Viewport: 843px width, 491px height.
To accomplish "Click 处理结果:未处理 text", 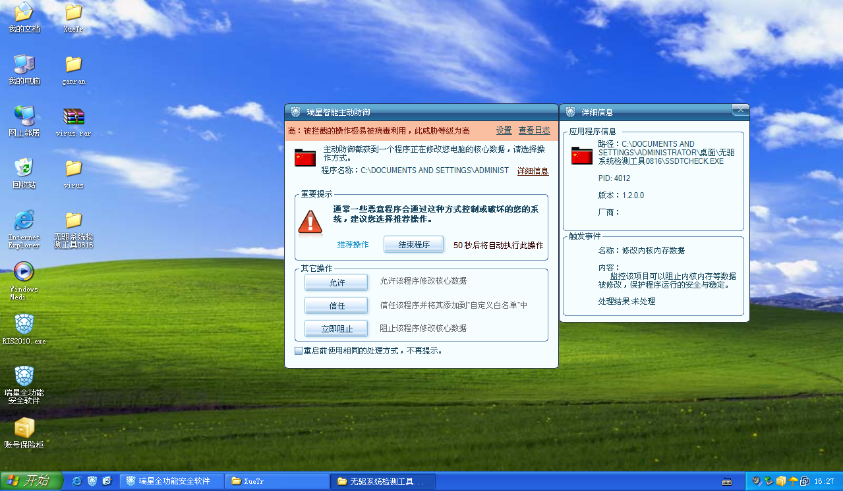I will [626, 301].
